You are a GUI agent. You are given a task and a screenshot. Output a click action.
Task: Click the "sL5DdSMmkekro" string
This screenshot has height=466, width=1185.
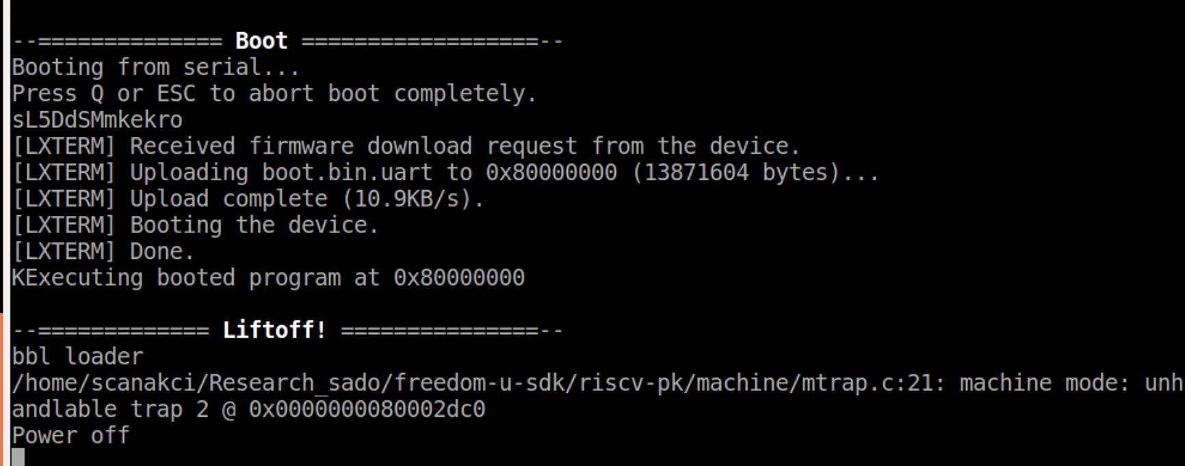point(97,120)
